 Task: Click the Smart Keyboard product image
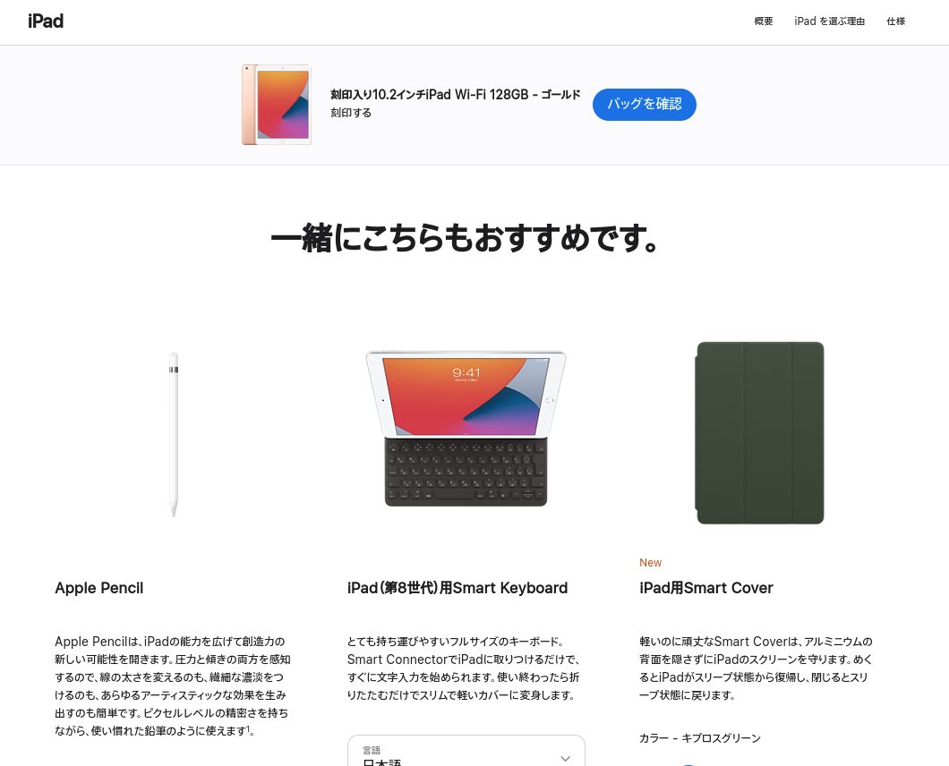coord(466,429)
